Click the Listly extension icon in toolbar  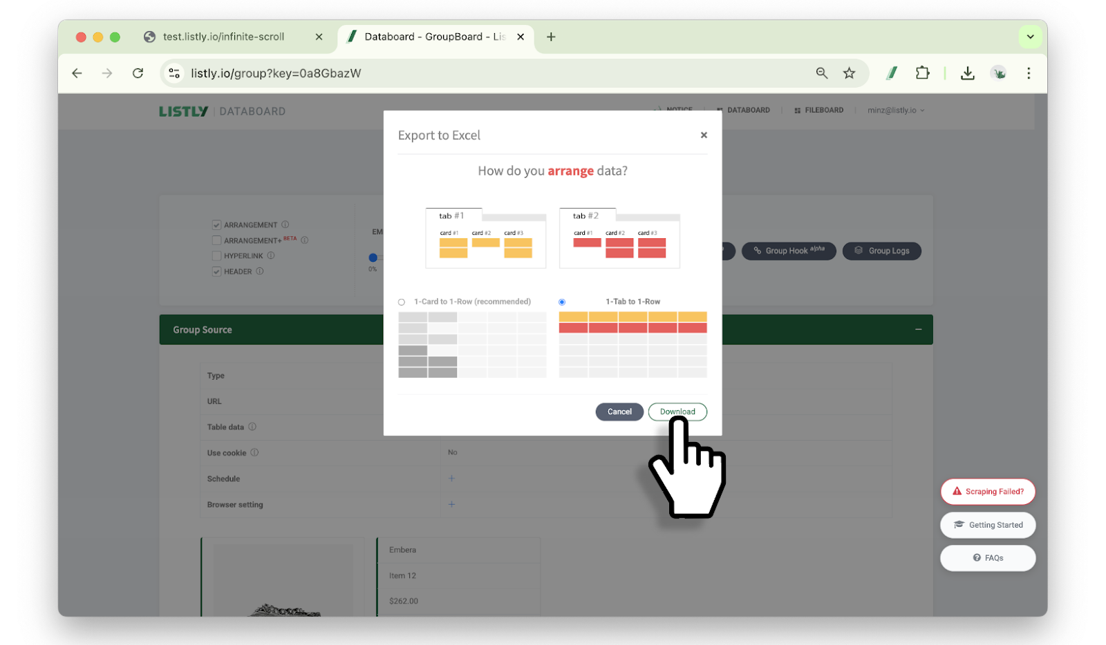coord(892,73)
